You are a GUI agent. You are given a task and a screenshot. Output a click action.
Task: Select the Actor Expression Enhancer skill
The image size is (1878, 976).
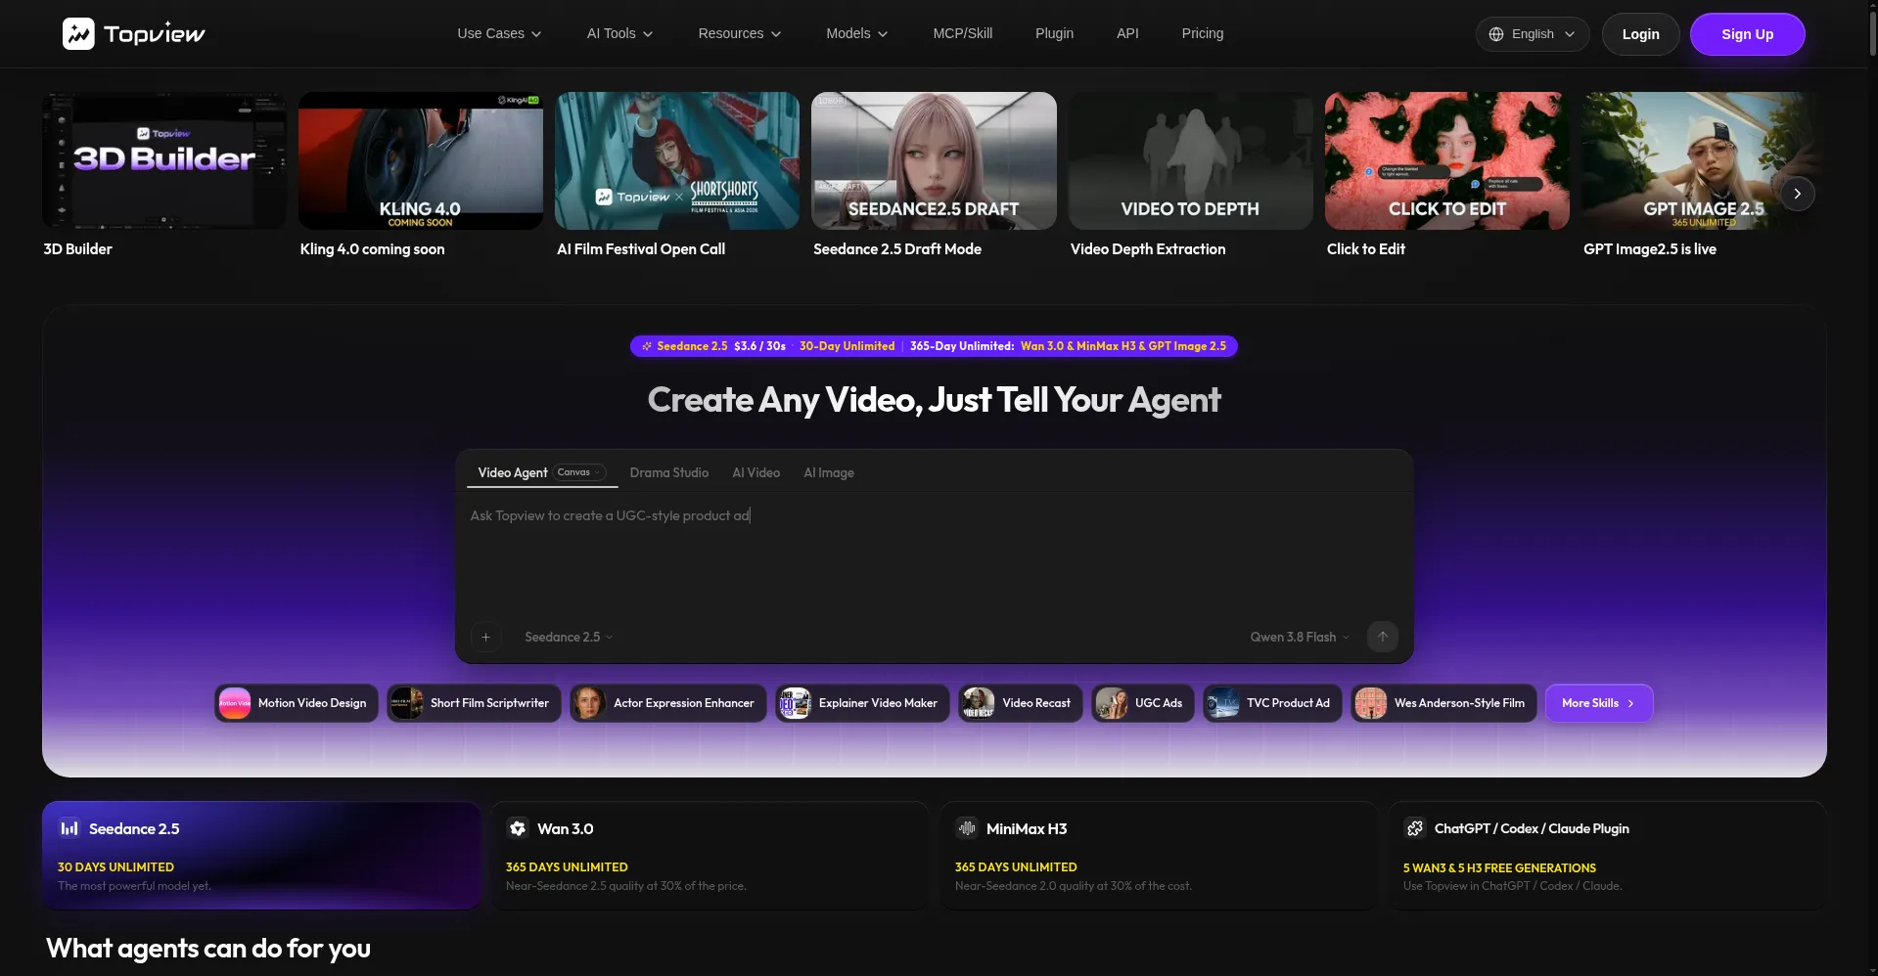tap(668, 703)
